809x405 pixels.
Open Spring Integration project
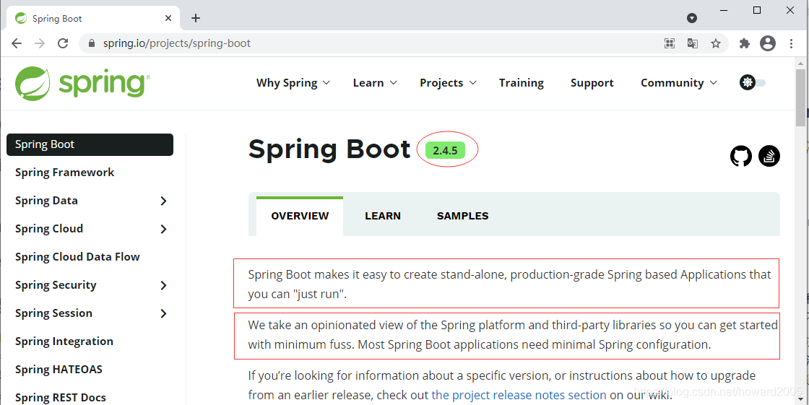[x=64, y=341]
